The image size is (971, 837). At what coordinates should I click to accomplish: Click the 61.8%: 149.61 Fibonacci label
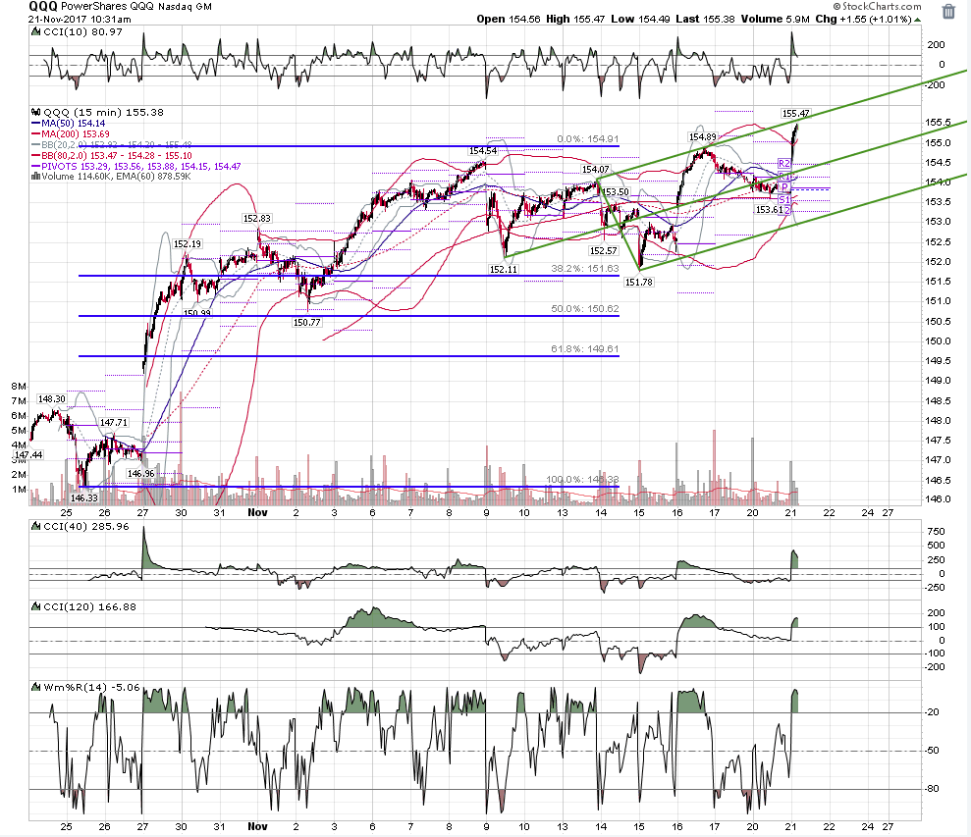coord(584,348)
